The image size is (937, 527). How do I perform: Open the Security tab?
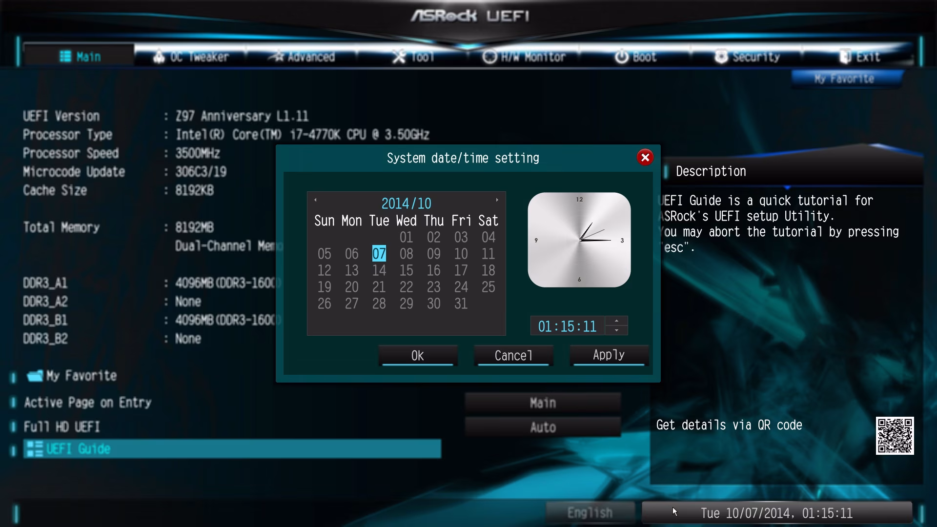pos(747,57)
